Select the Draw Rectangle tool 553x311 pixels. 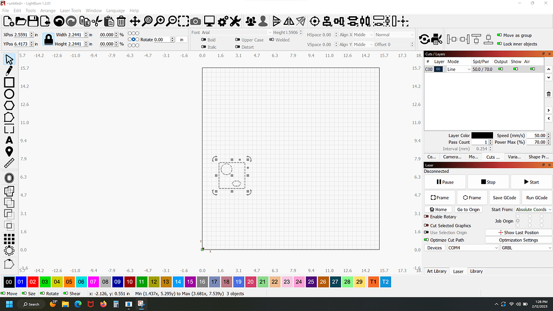click(x=9, y=82)
